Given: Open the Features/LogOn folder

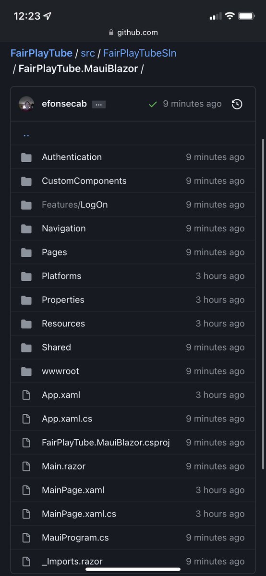Looking at the screenshot, I should coord(75,204).
